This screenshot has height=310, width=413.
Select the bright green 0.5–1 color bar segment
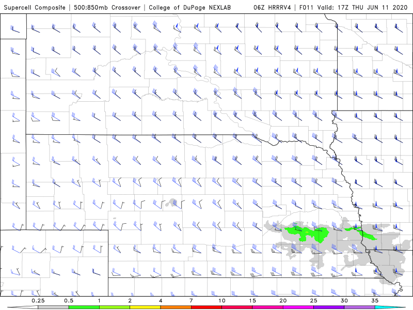coord(84,307)
